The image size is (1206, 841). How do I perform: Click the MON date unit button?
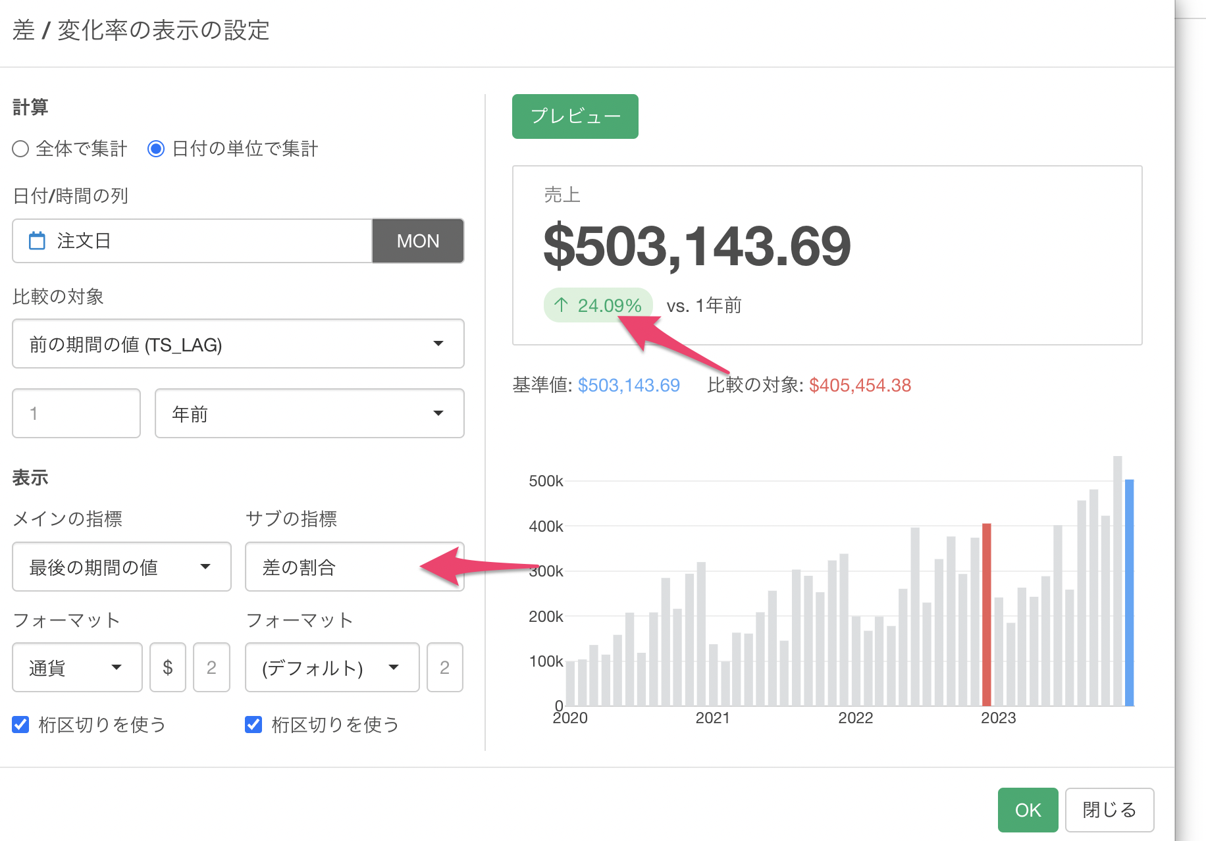pyautogui.click(x=418, y=242)
